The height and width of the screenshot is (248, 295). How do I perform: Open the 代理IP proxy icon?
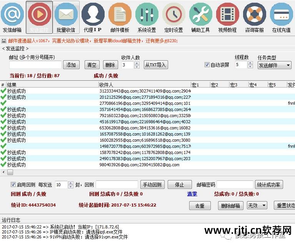click(93, 14)
